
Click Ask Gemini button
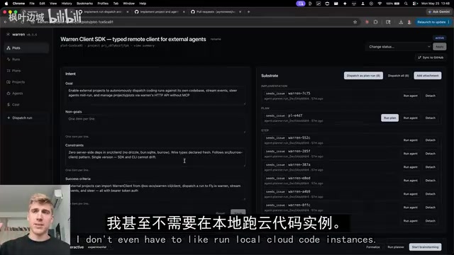439,12
